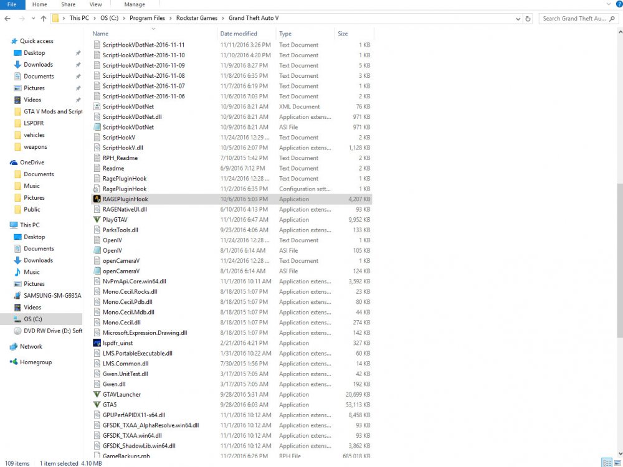Viewport: 623px width, 467px height.
Task: Click the Downloads arrow icon under Quick access
Action: 17,64
